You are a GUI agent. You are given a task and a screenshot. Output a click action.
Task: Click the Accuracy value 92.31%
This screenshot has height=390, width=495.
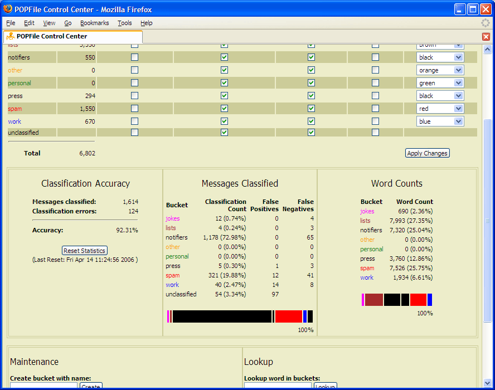pos(127,230)
